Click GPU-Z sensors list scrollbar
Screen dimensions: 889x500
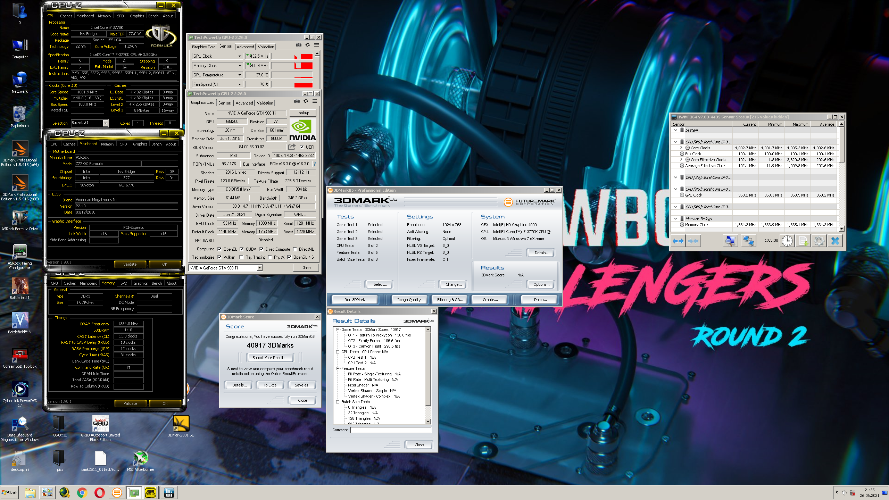click(x=317, y=70)
